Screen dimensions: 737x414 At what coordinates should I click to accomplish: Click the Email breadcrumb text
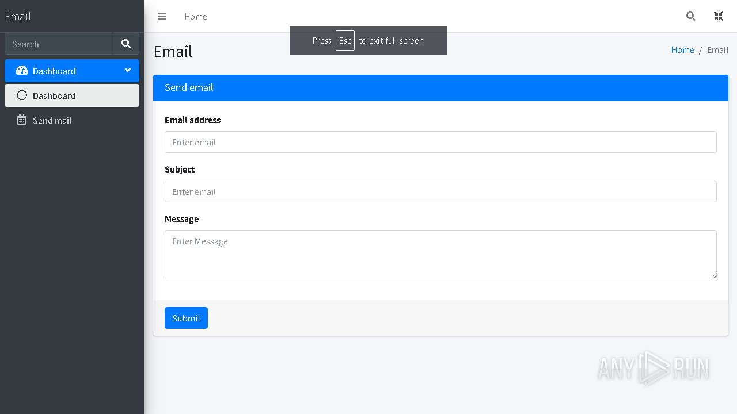point(717,50)
